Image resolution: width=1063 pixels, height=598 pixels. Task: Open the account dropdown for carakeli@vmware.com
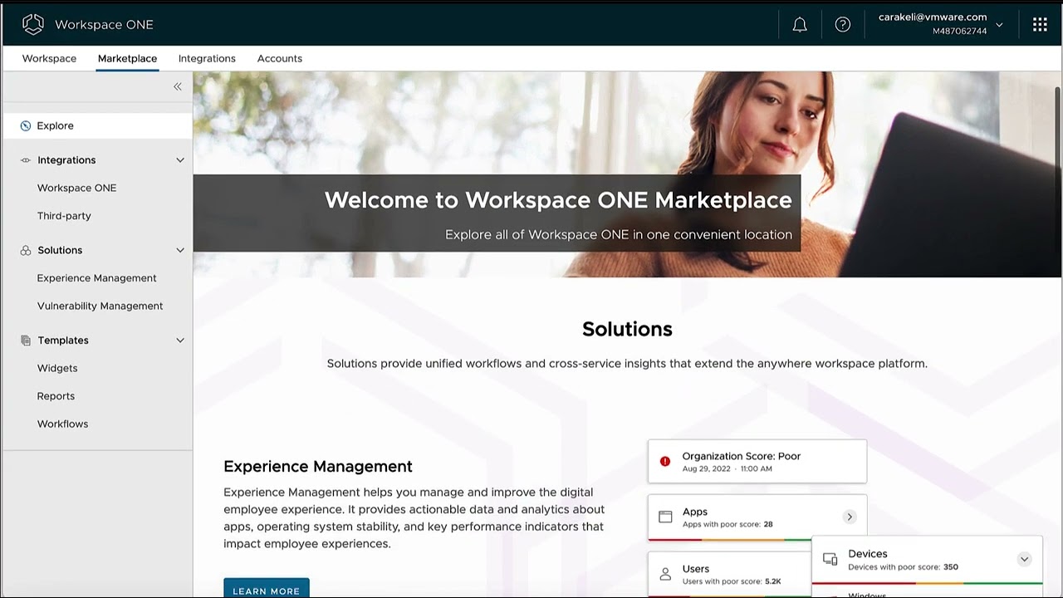pyautogui.click(x=999, y=25)
